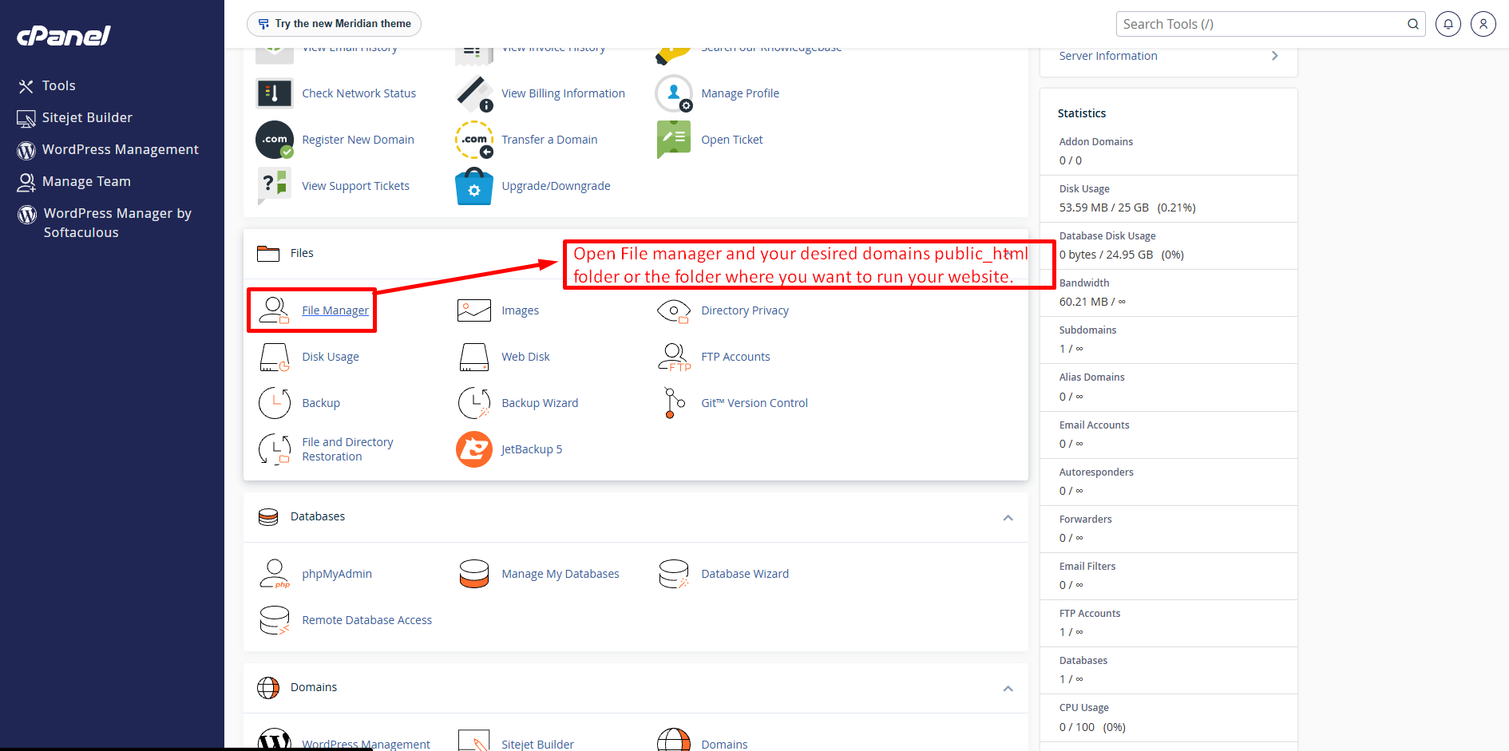Open the Manage Profile link
This screenshot has width=1509, height=751.
740,93
